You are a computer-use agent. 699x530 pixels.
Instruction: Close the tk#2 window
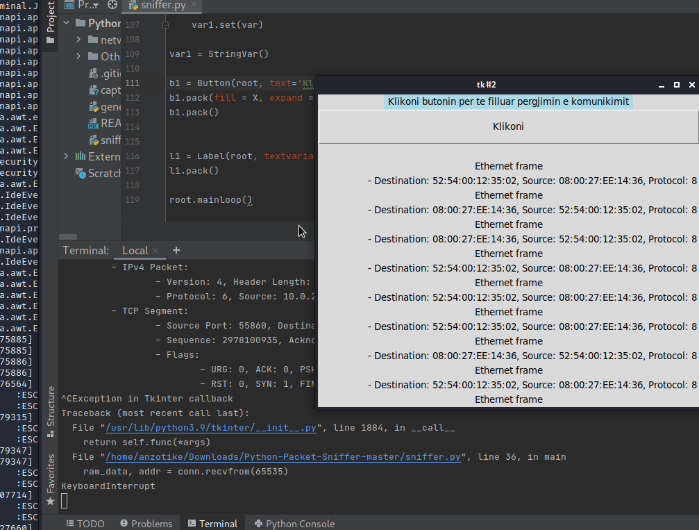point(692,85)
